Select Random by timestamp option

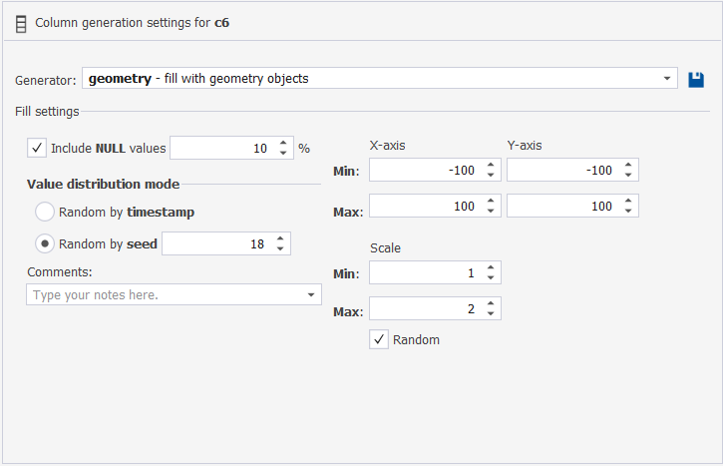pyautogui.click(x=45, y=212)
